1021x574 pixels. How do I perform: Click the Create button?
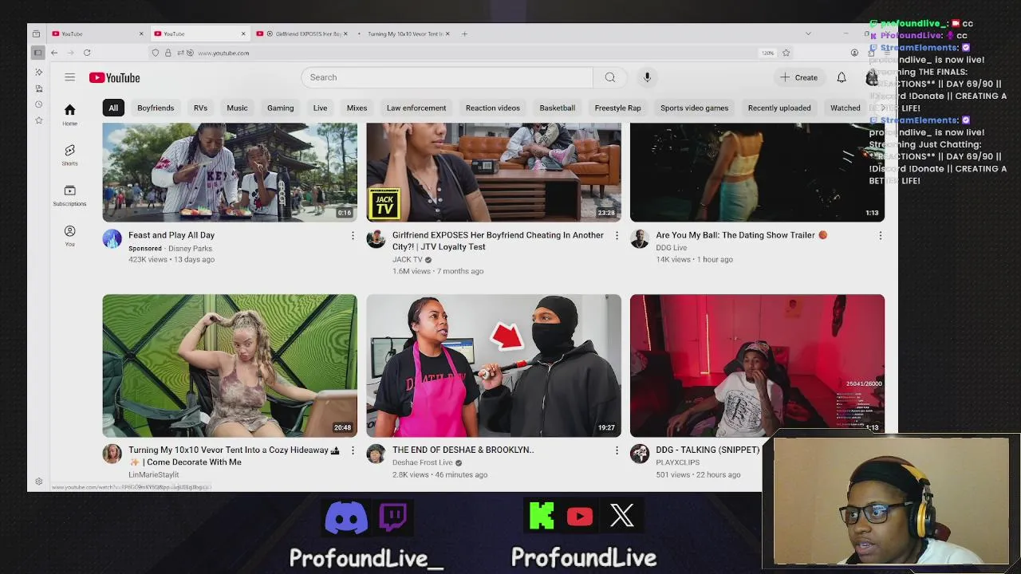(799, 77)
